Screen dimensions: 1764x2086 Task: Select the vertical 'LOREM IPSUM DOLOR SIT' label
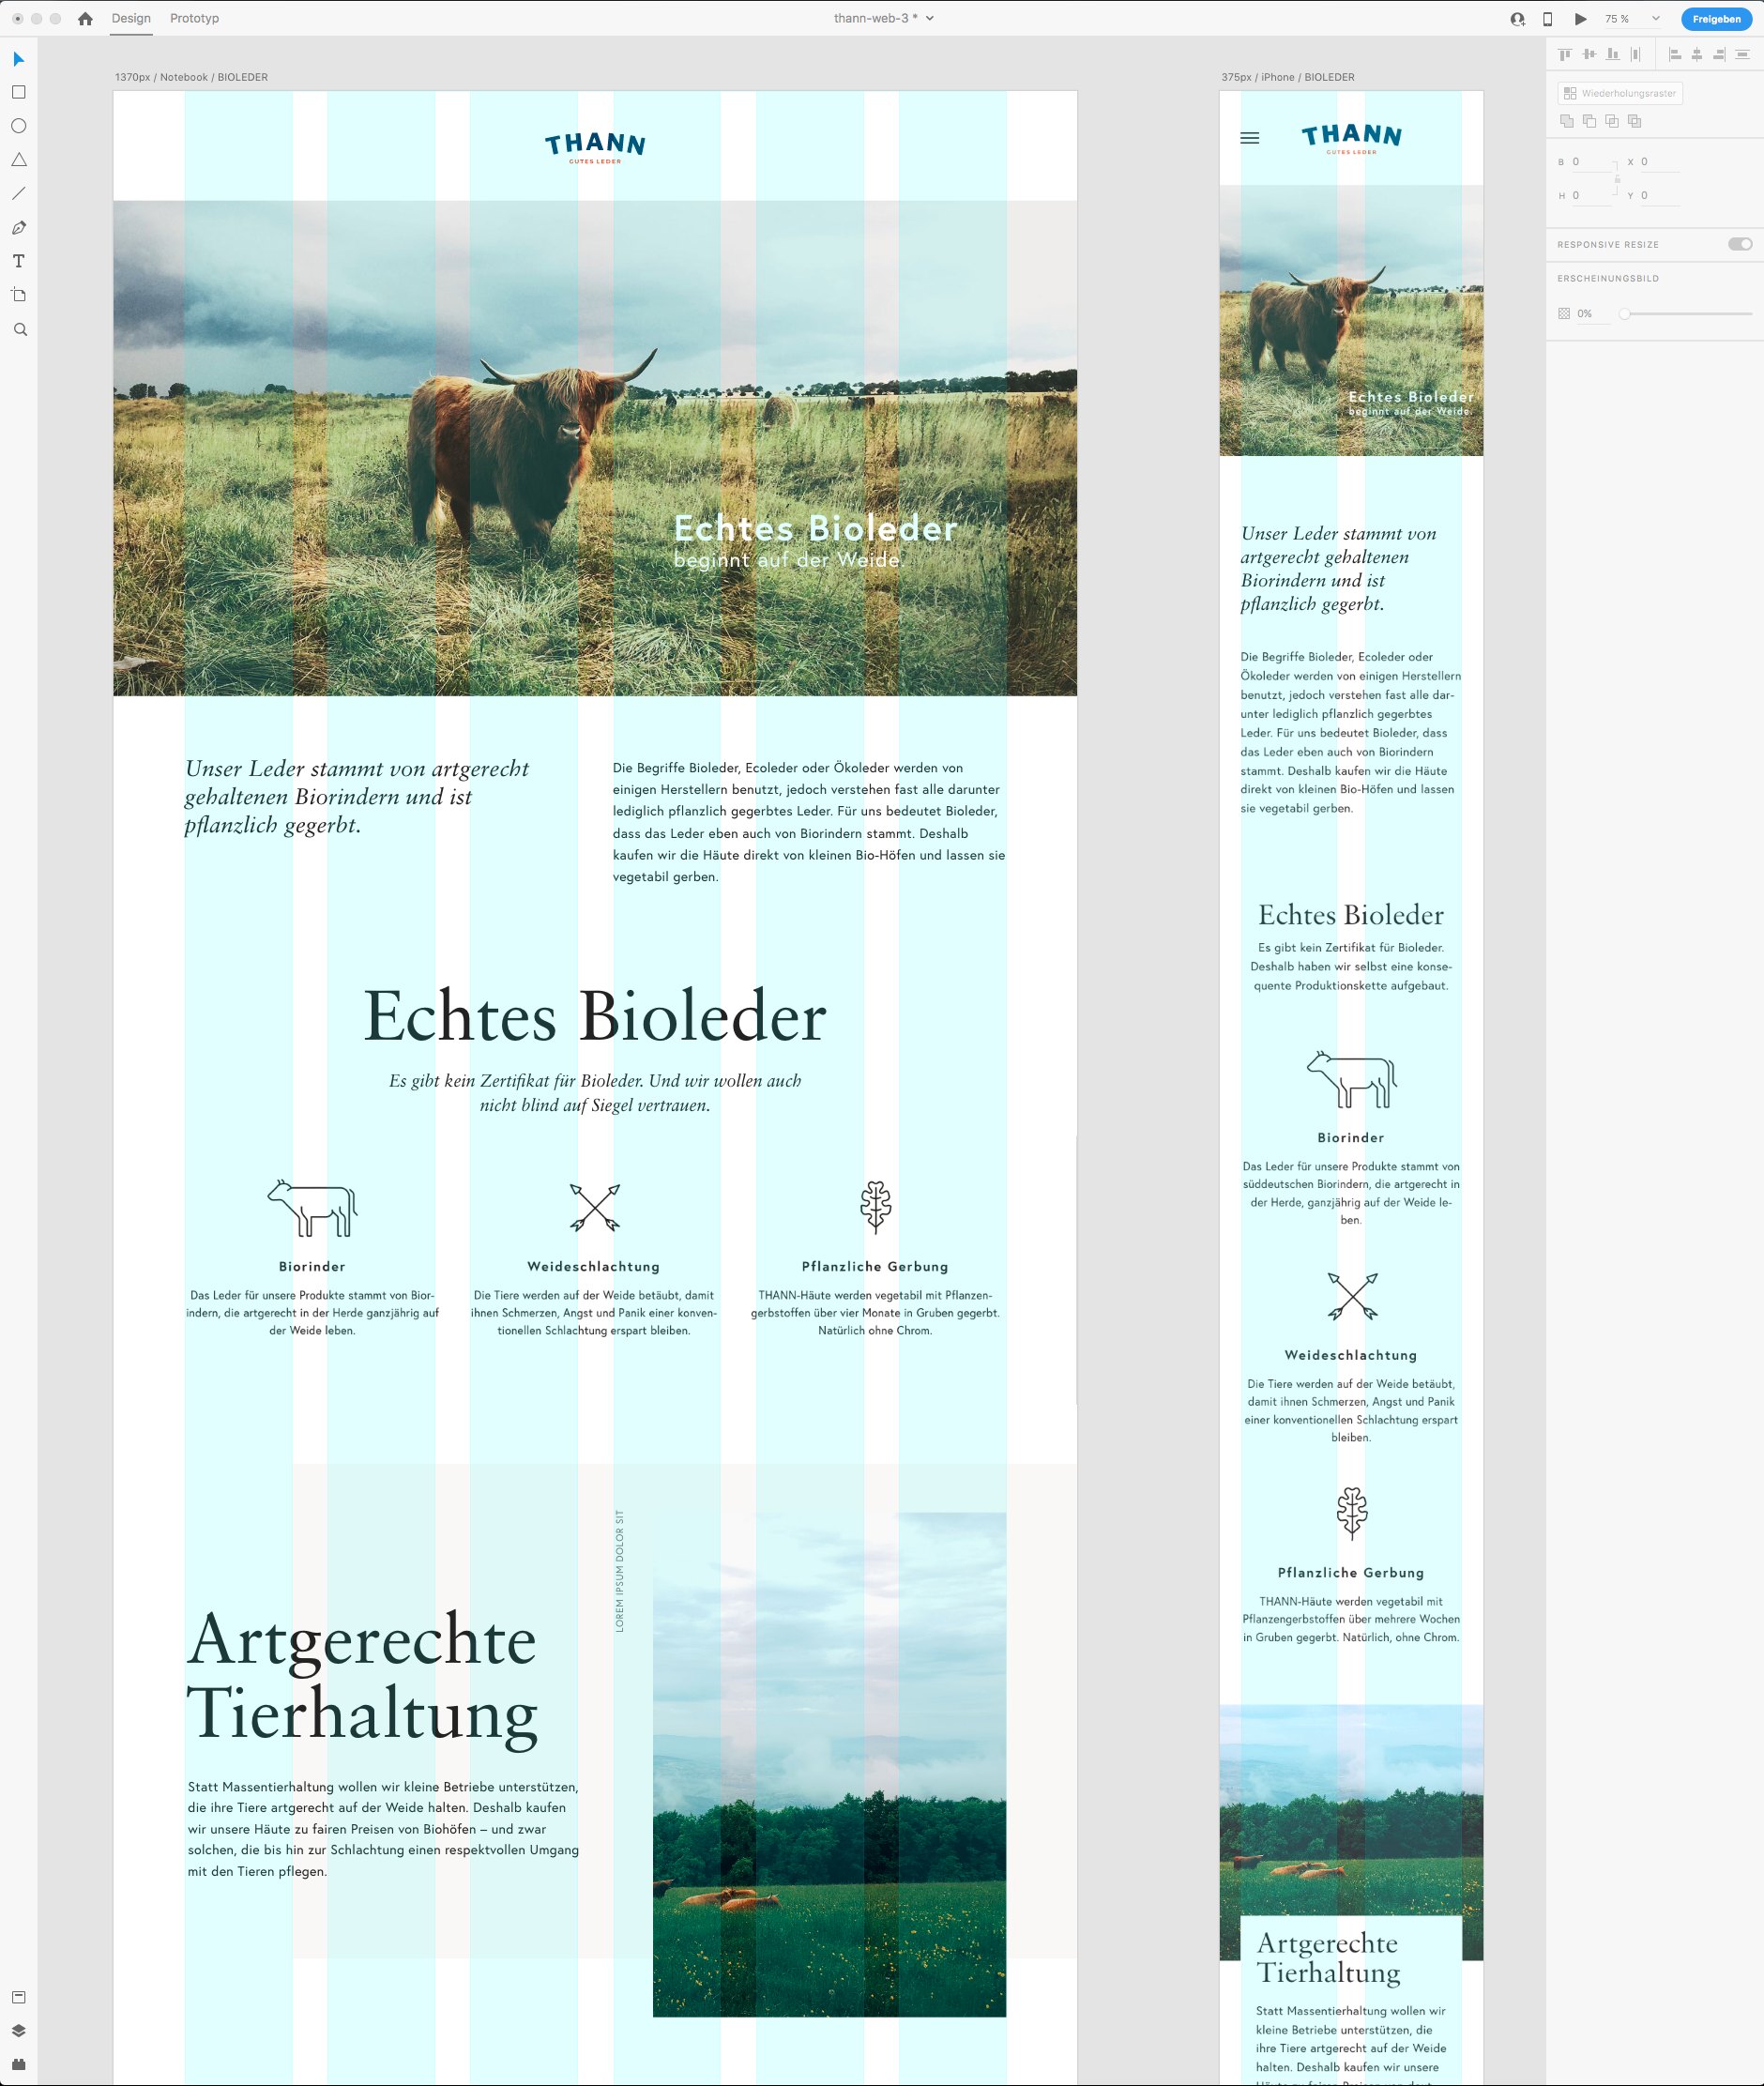(x=619, y=1571)
